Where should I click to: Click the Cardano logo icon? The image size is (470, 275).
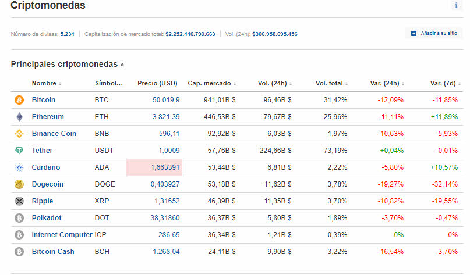(x=19, y=167)
